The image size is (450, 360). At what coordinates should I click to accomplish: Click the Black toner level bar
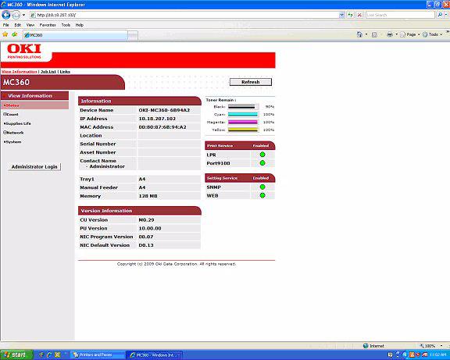click(x=243, y=107)
